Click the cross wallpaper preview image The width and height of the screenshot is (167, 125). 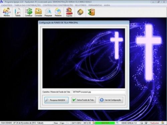(x=83, y=58)
